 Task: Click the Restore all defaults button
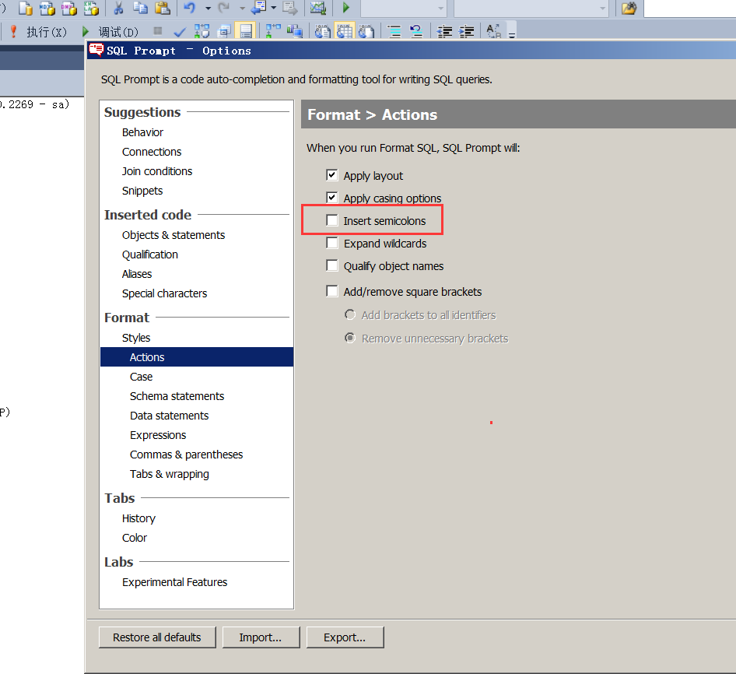157,637
